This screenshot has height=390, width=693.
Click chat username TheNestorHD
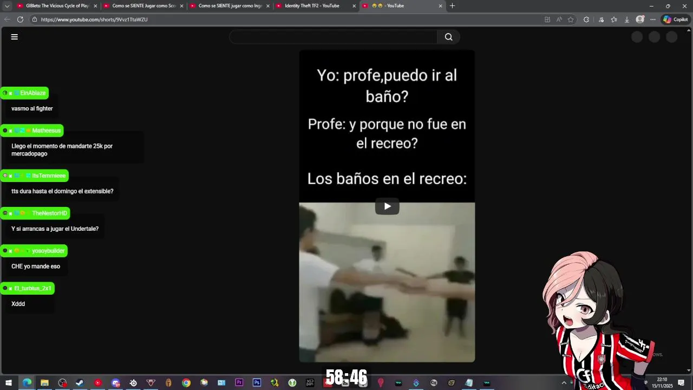49,213
